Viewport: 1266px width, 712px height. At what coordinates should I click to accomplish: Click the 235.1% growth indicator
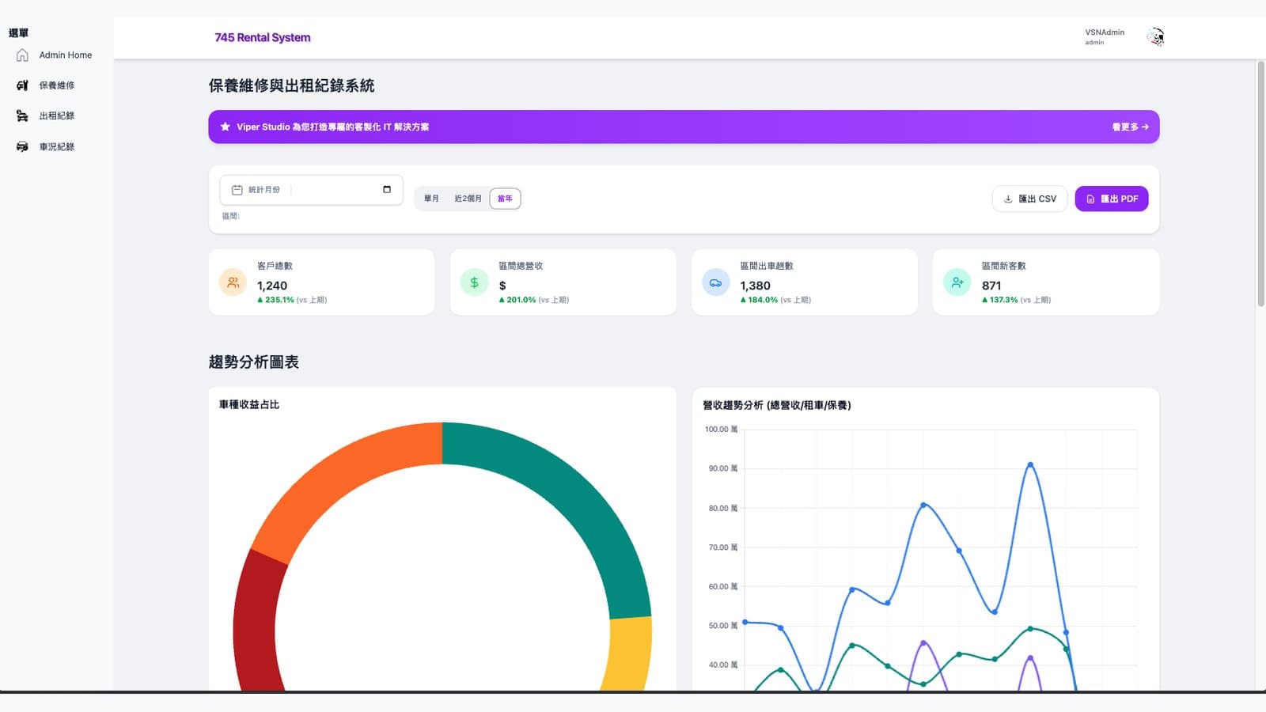point(275,300)
